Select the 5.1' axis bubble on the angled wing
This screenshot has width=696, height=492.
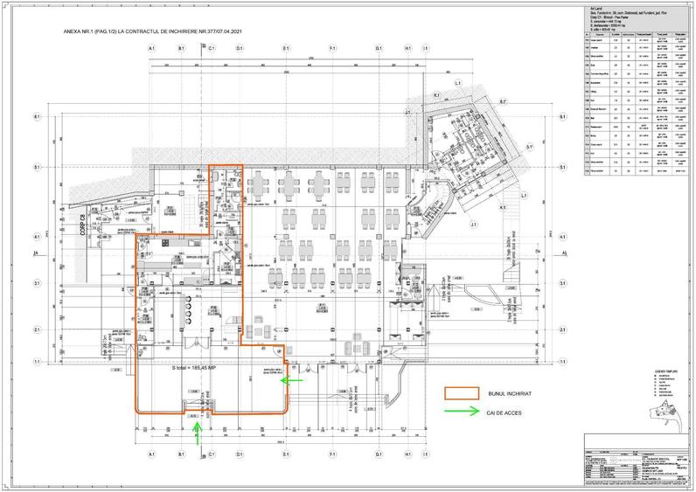[x=530, y=147]
